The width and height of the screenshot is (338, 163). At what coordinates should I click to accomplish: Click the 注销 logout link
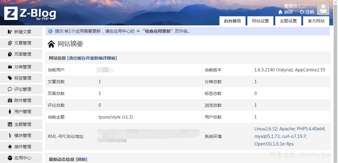pos(307,12)
